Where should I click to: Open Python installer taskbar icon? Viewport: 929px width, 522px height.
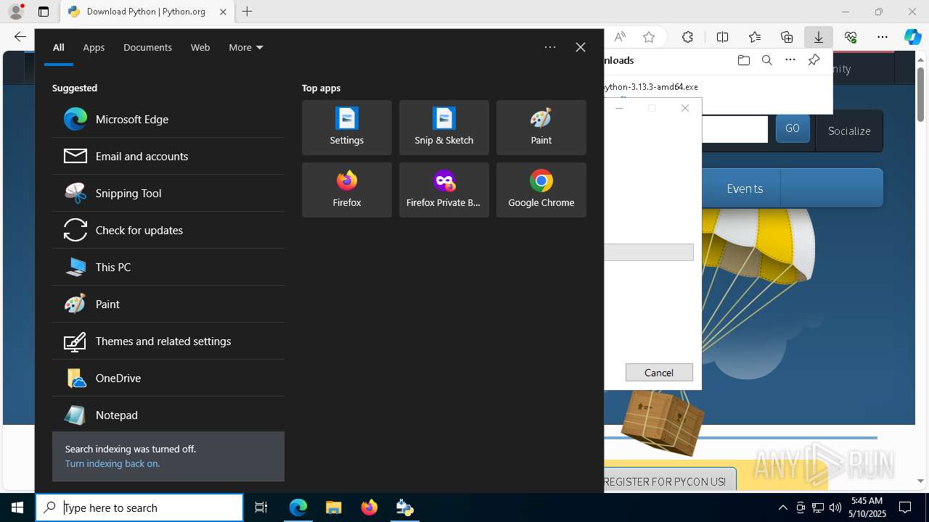[x=405, y=507]
